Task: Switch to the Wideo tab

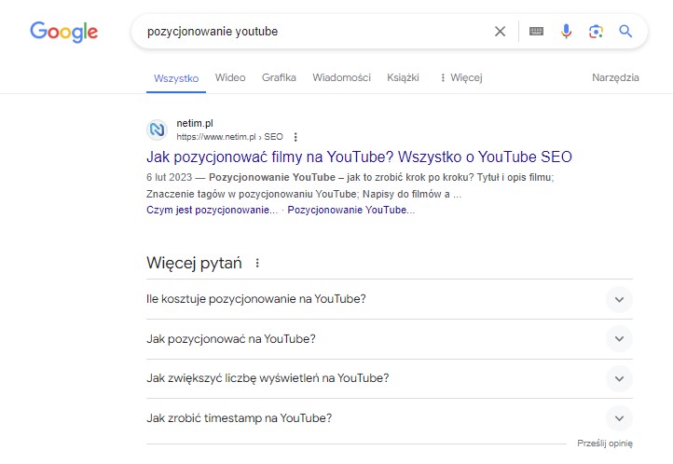Action: (x=230, y=77)
